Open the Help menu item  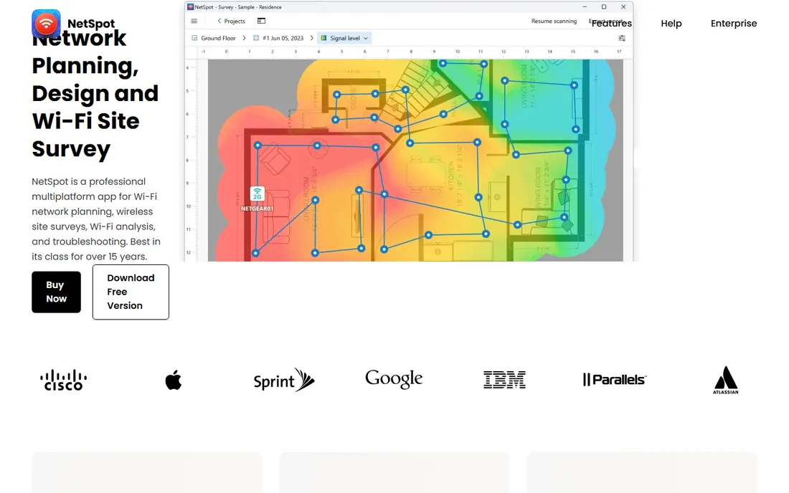click(671, 24)
